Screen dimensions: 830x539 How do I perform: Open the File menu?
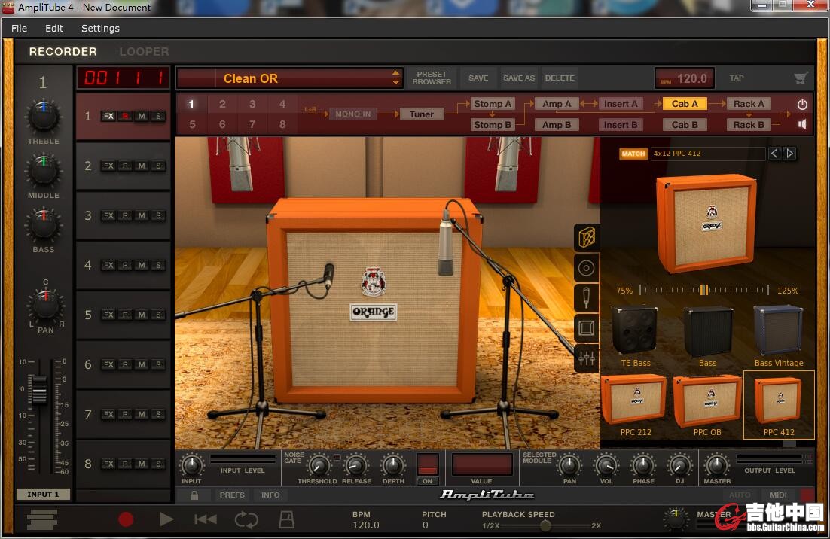tap(19, 29)
